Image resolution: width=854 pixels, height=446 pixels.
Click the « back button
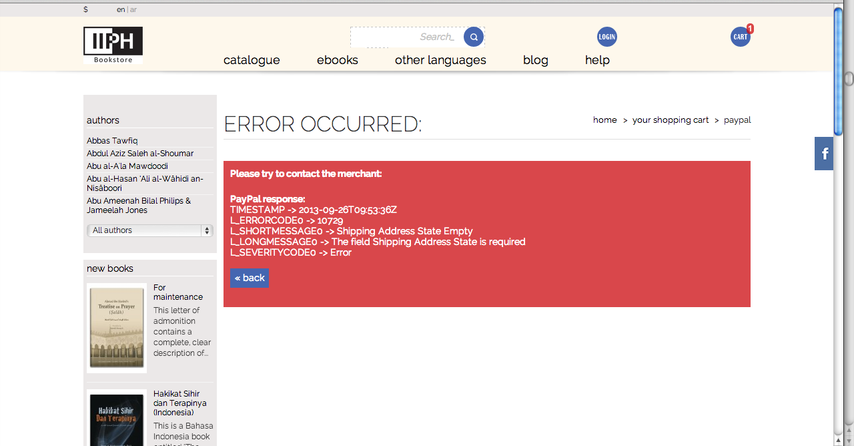250,278
